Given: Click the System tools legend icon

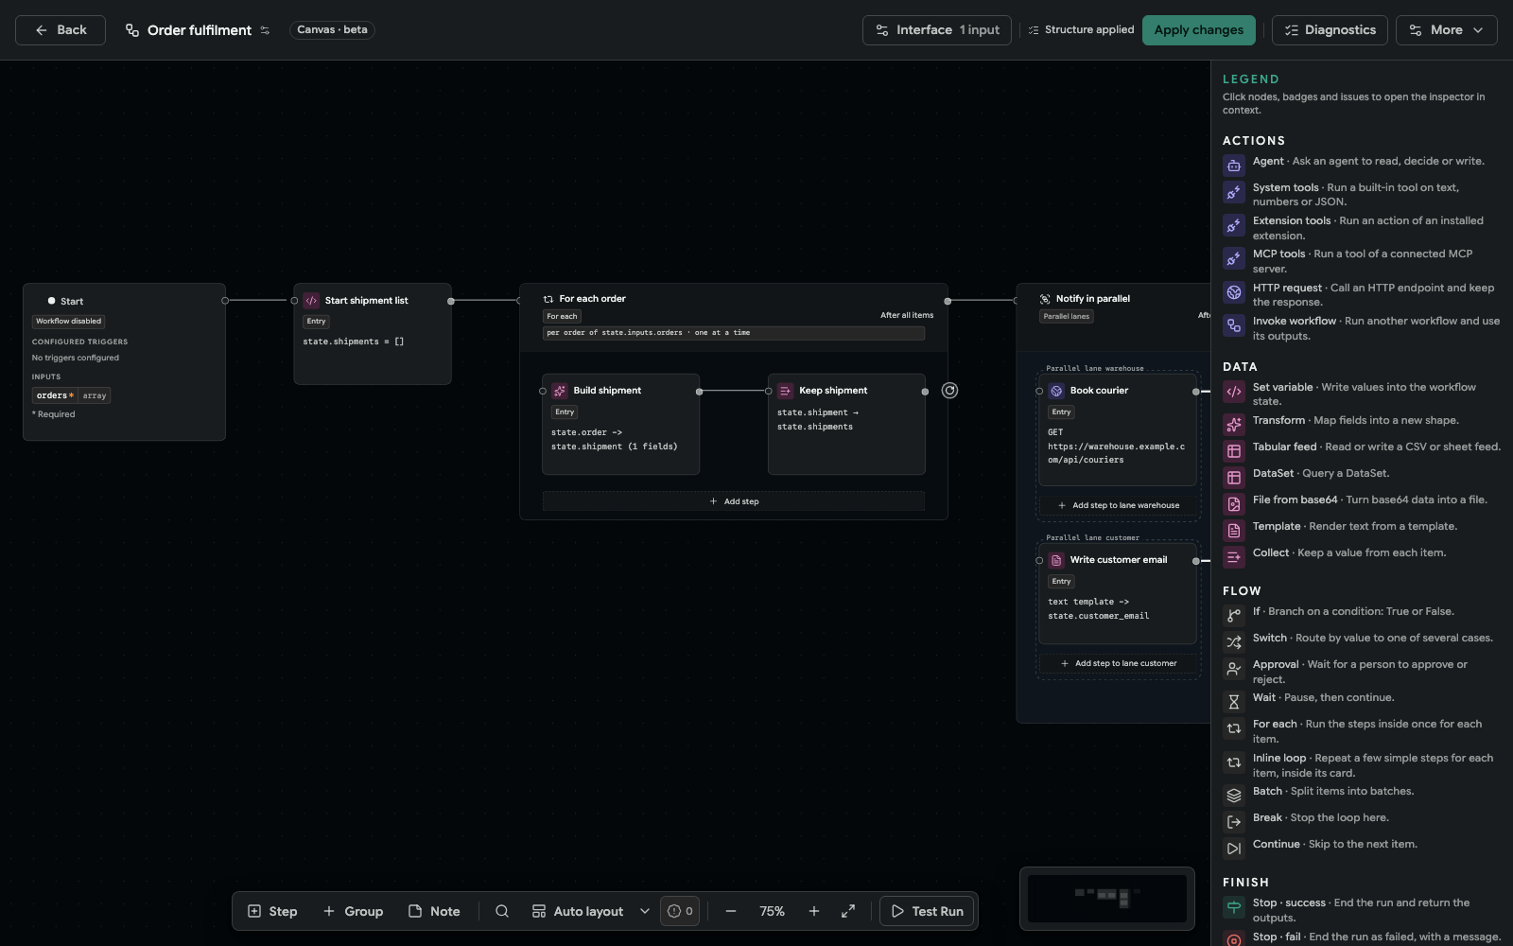Looking at the screenshot, I should [x=1234, y=192].
